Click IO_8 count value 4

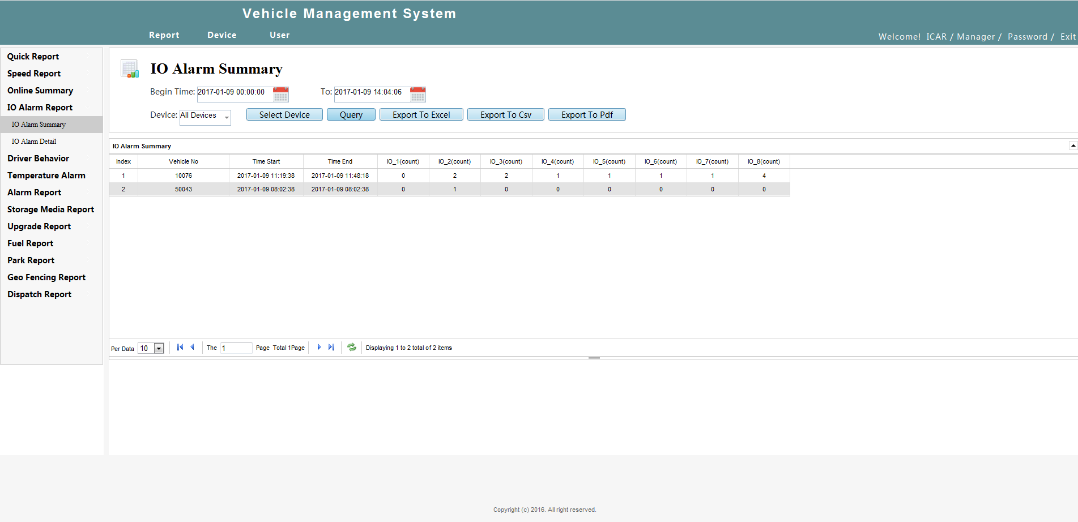764,176
